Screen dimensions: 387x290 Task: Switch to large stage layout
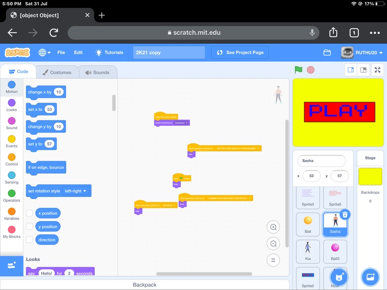[x=363, y=70]
